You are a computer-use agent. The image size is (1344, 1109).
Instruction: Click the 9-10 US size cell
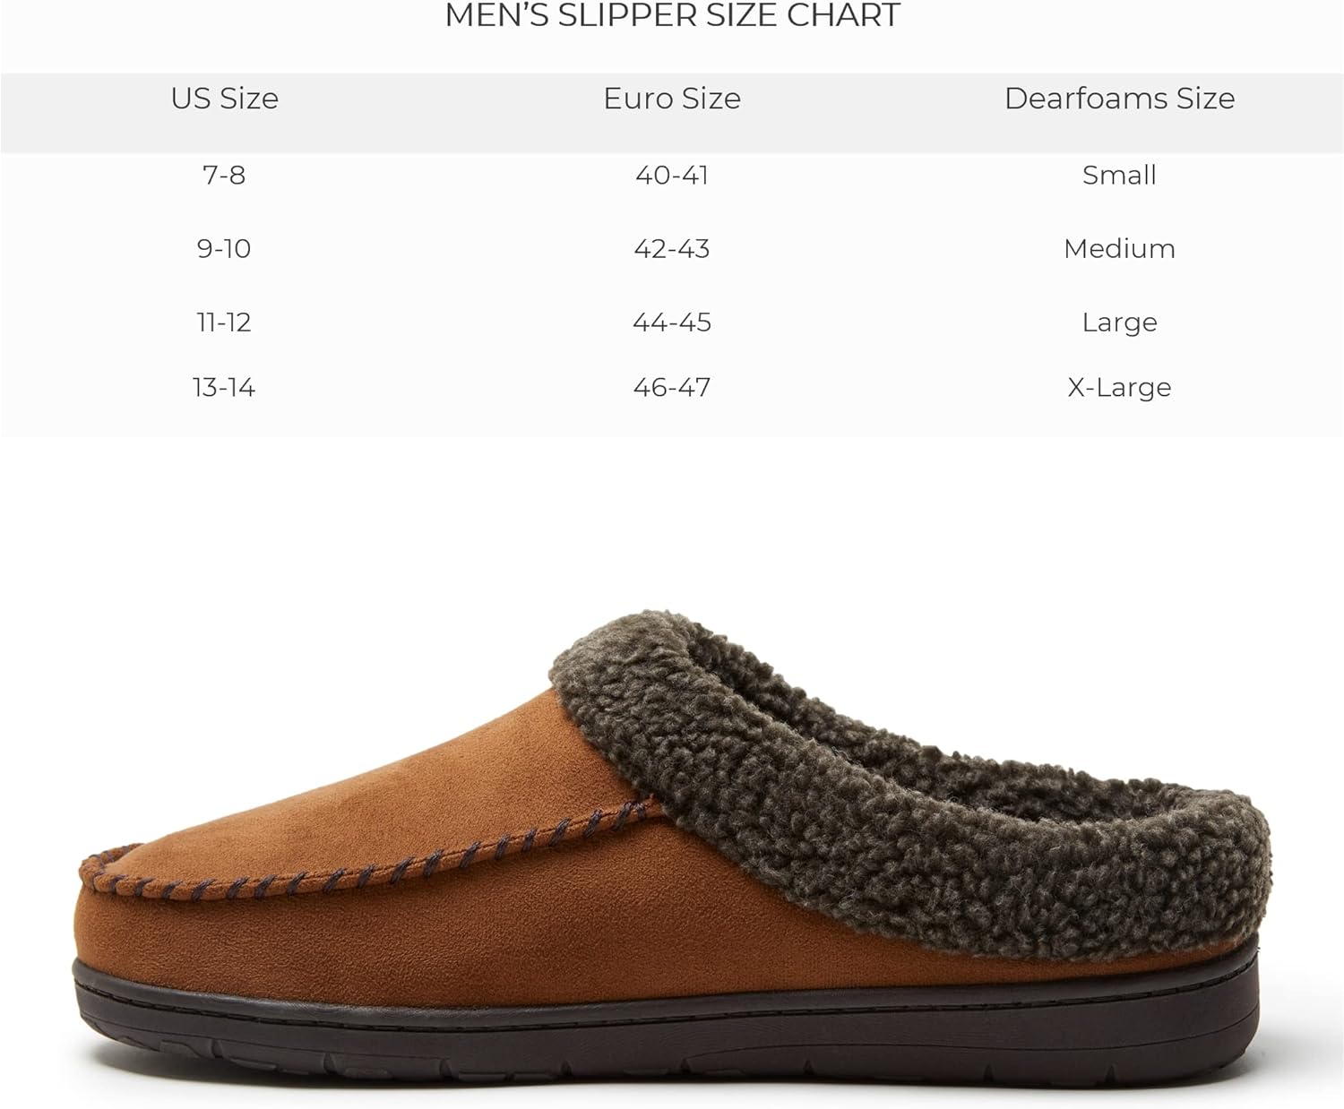click(224, 248)
